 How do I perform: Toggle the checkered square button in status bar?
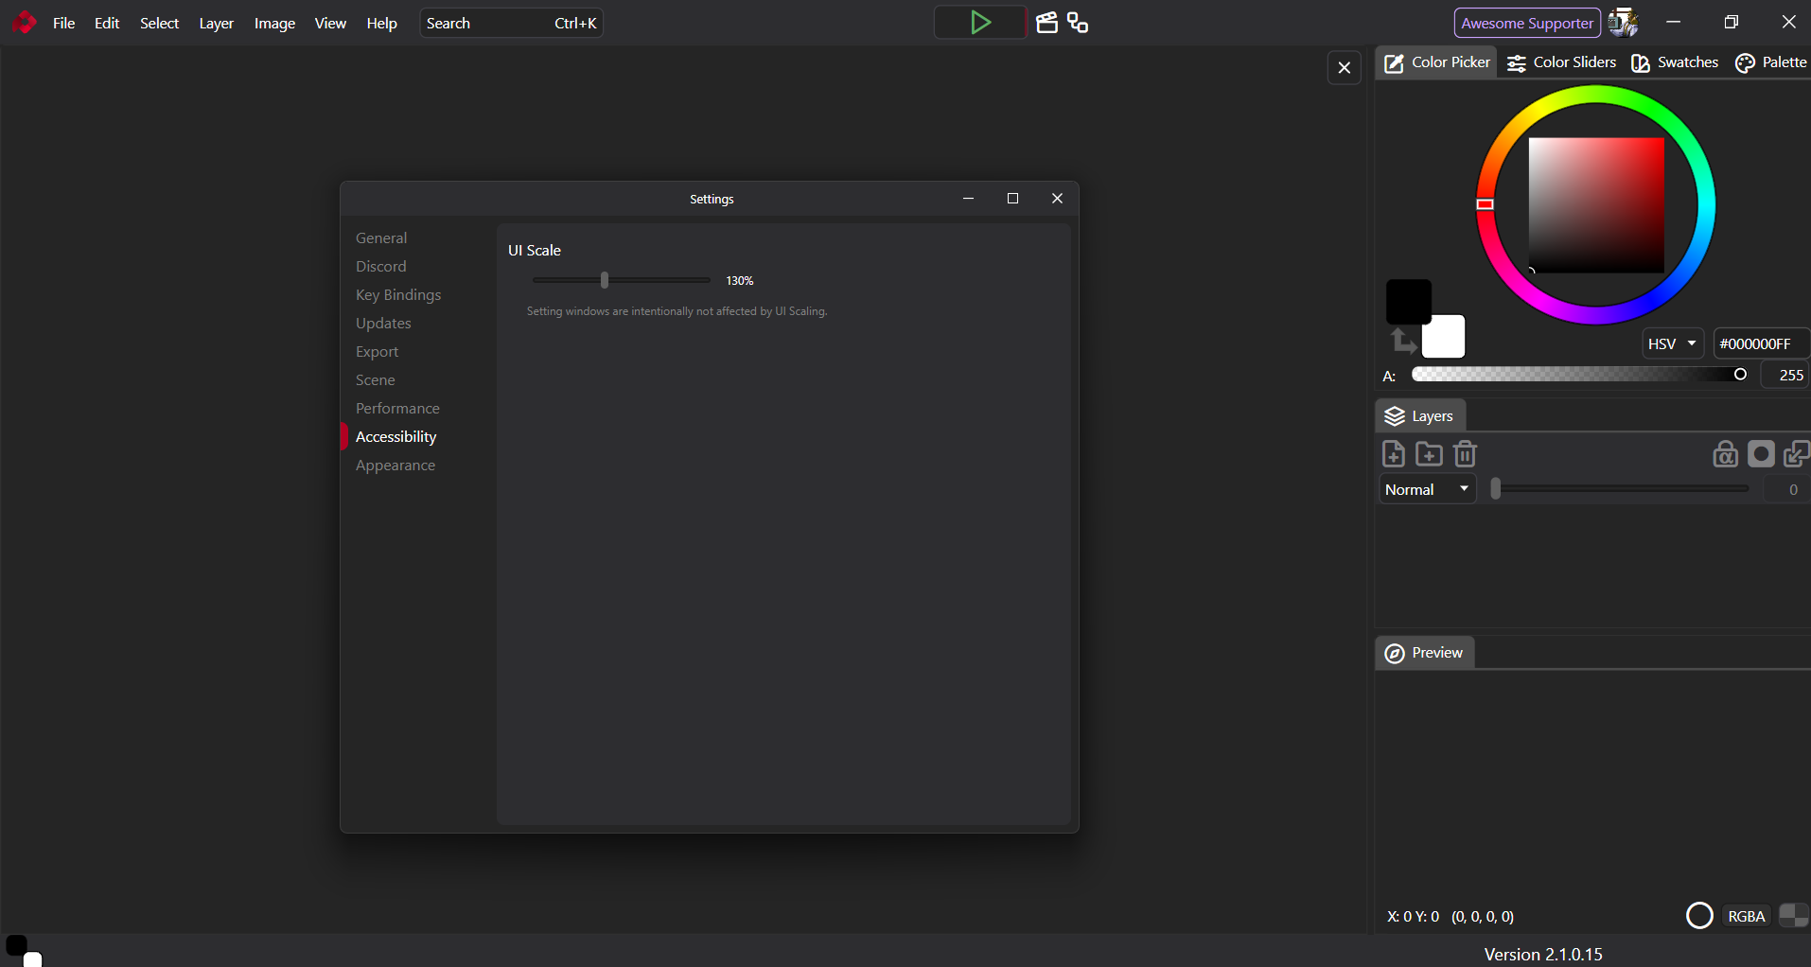tap(1793, 916)
